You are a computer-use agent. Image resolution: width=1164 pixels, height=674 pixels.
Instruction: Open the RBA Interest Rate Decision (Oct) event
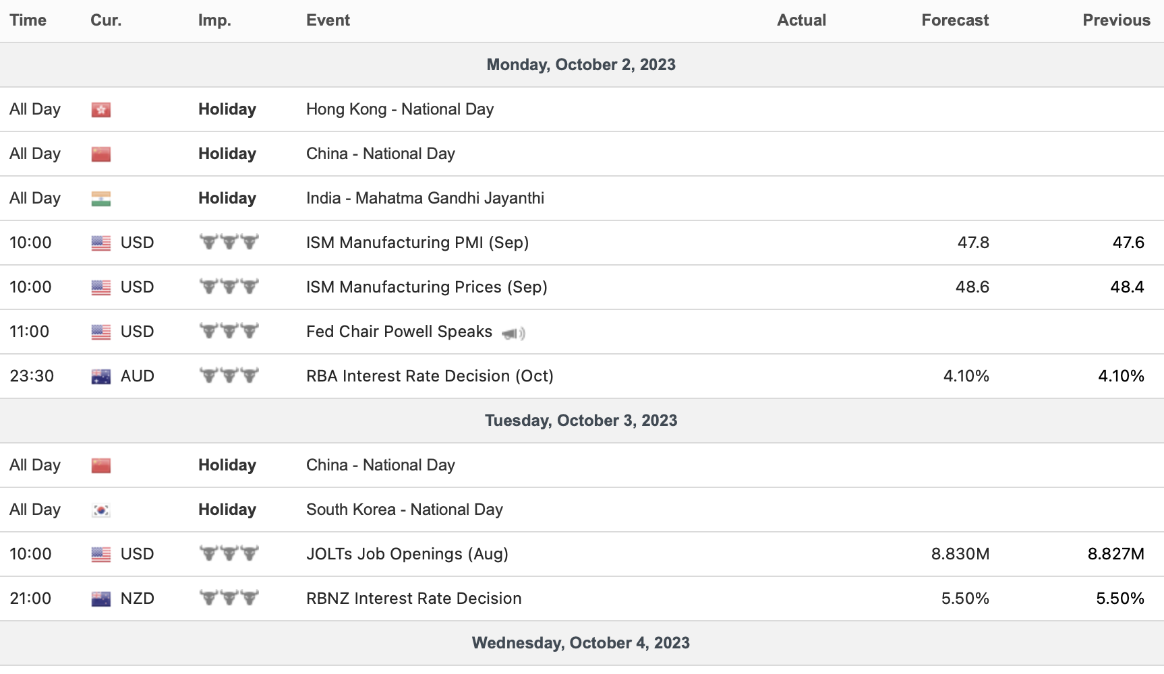pos(430,376)
